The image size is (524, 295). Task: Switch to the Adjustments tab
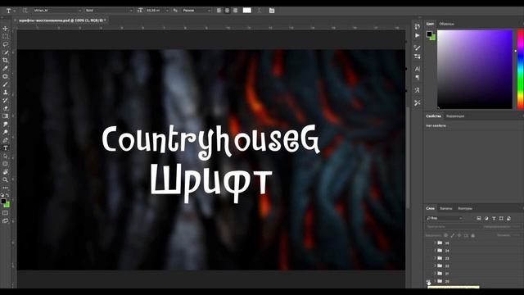pyautogui.click(x=455, y=116)
